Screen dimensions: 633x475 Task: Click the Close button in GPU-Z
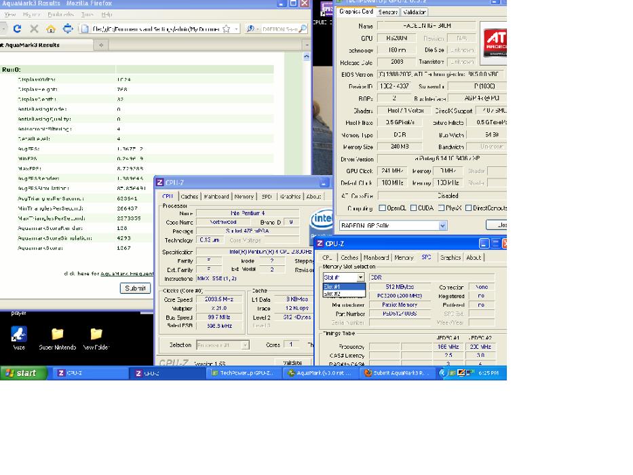pyautogui.click(x=497, y=225)
